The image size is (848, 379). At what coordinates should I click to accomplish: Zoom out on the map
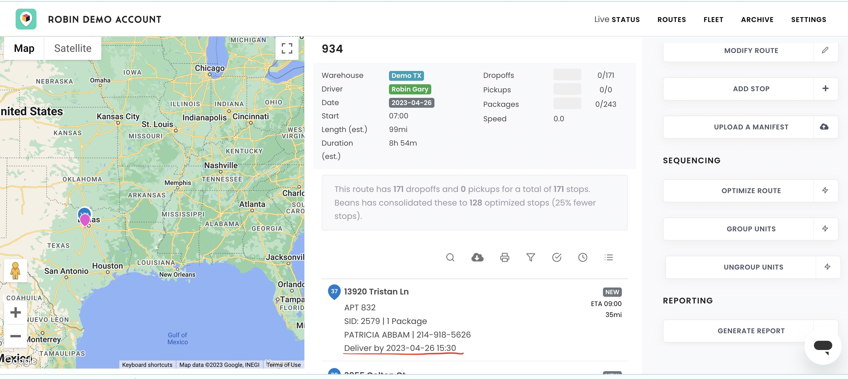15,336
